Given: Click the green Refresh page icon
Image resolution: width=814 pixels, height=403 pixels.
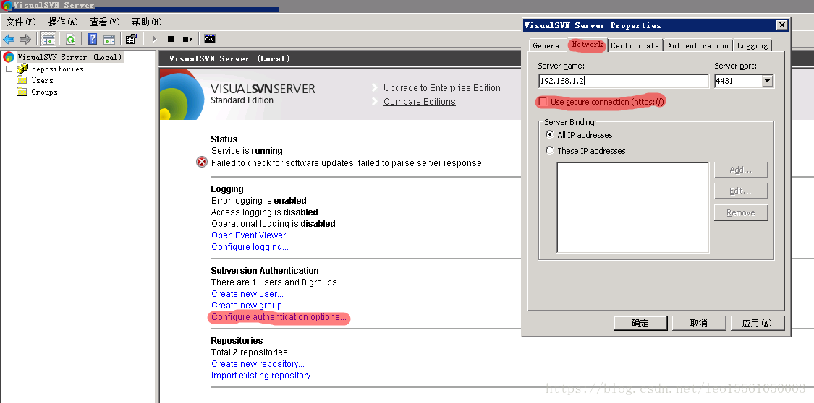Looking at the screenshot, I should [x=70, y=39].
